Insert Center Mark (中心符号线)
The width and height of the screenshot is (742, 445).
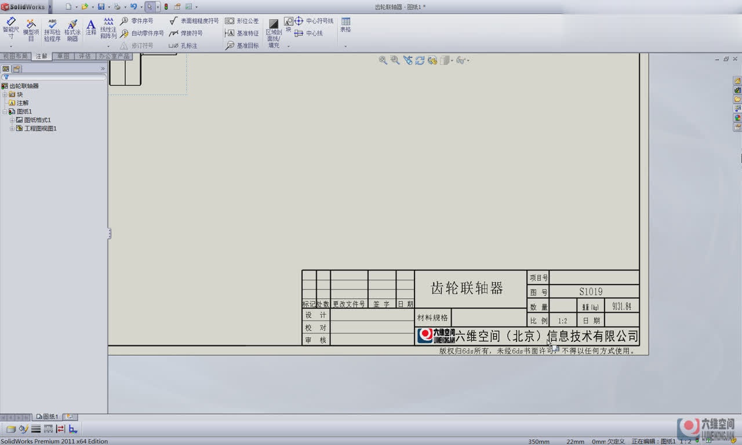point(314,21)
